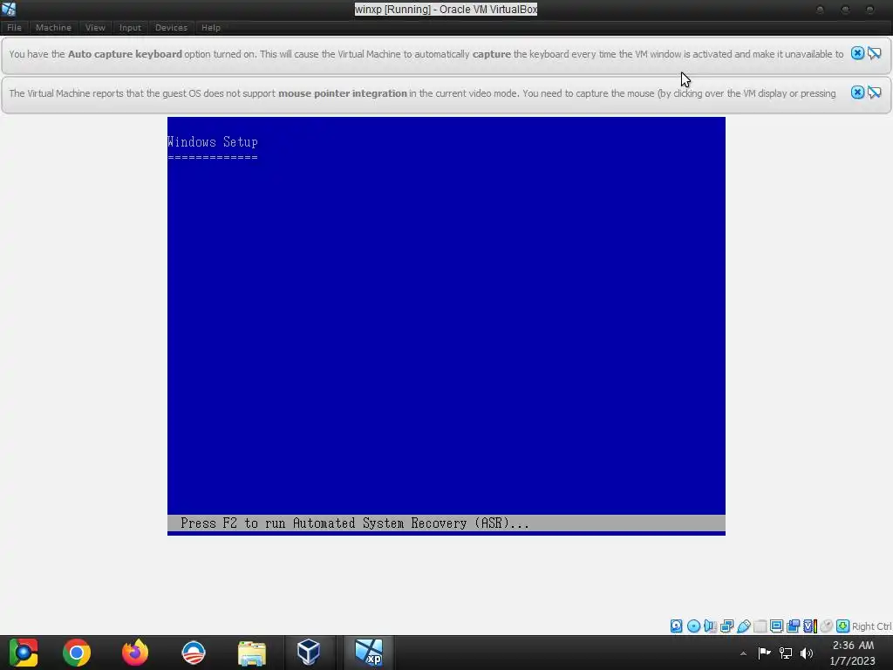Click the recording indicator with overlapping screens
The image size is (893, 670).
pyautogui.click(x=793, y=626)
